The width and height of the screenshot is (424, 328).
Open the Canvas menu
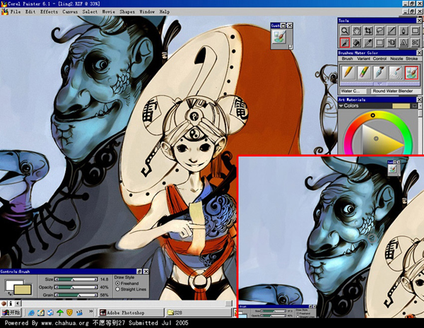[x=70, y=11]
